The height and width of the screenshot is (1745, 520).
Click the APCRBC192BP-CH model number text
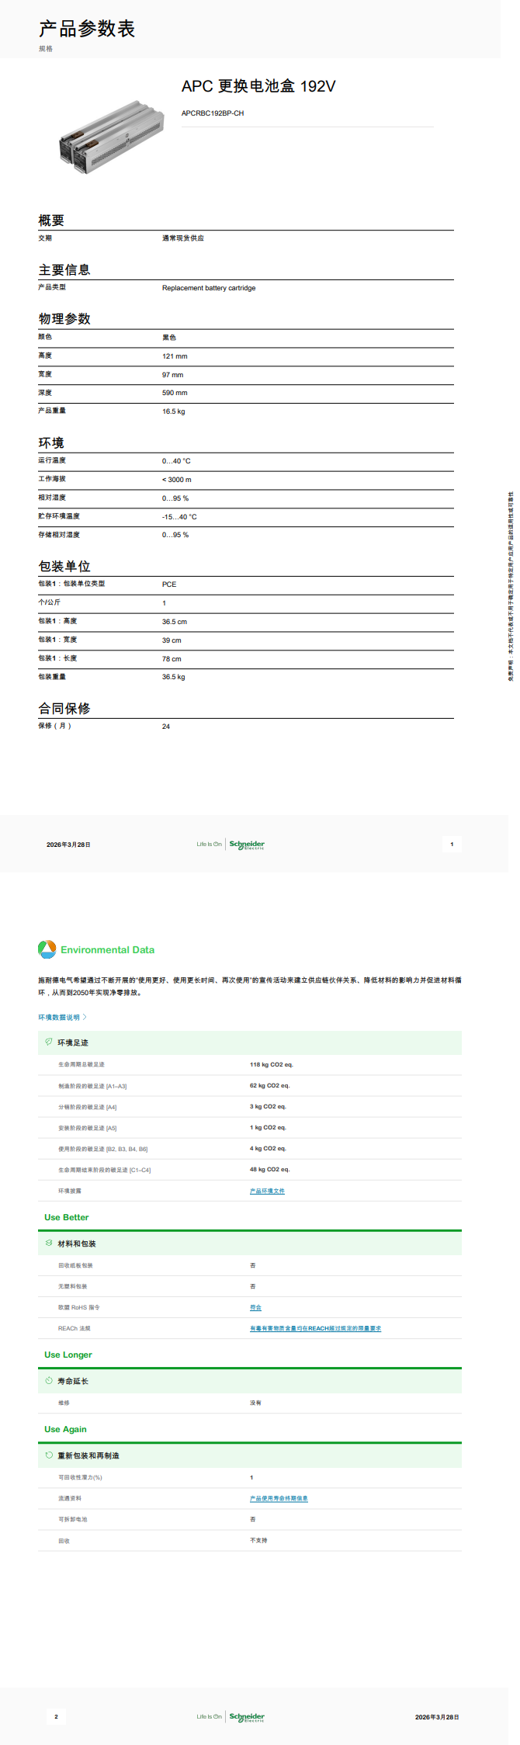(x=213, y=113)
